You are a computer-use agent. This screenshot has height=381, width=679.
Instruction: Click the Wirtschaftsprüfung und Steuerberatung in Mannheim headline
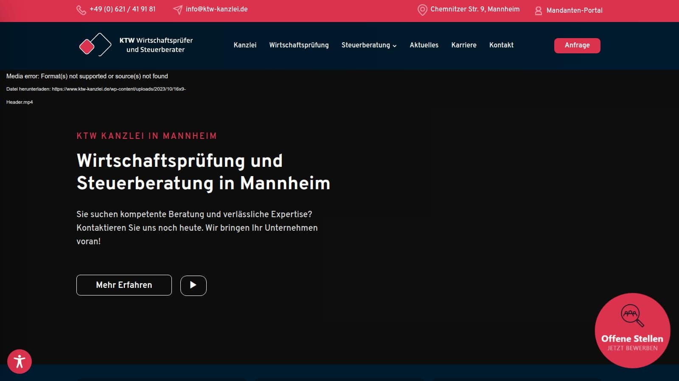tap(203, 172)
